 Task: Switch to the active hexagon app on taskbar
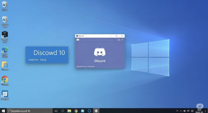click(96, 111)
